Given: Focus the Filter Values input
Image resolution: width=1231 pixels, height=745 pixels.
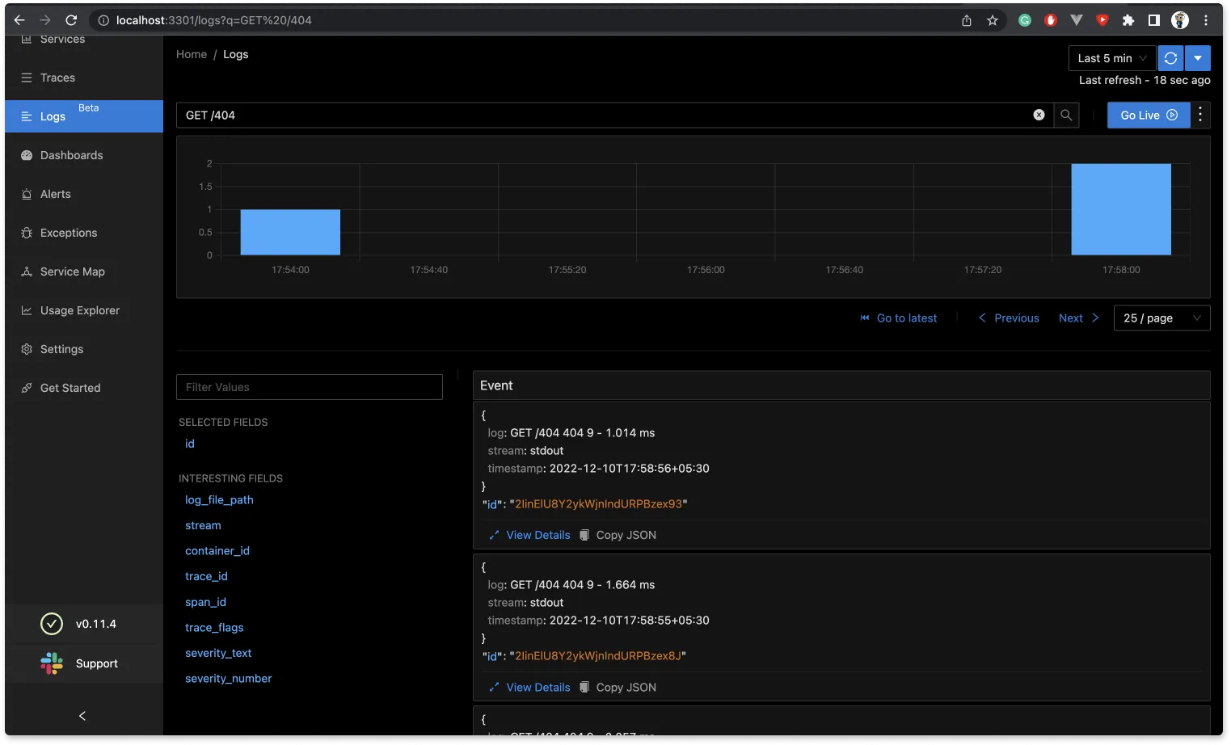Looking at the screenshot, I should click(310, 387).
